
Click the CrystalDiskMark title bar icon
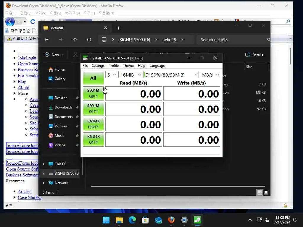point(85,58)
